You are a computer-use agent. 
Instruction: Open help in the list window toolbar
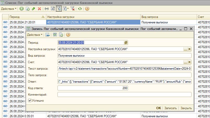tap(87, 9)
